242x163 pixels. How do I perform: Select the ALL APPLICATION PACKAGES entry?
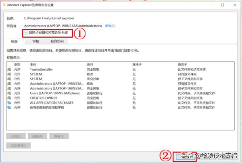click(x=120, y=103)
